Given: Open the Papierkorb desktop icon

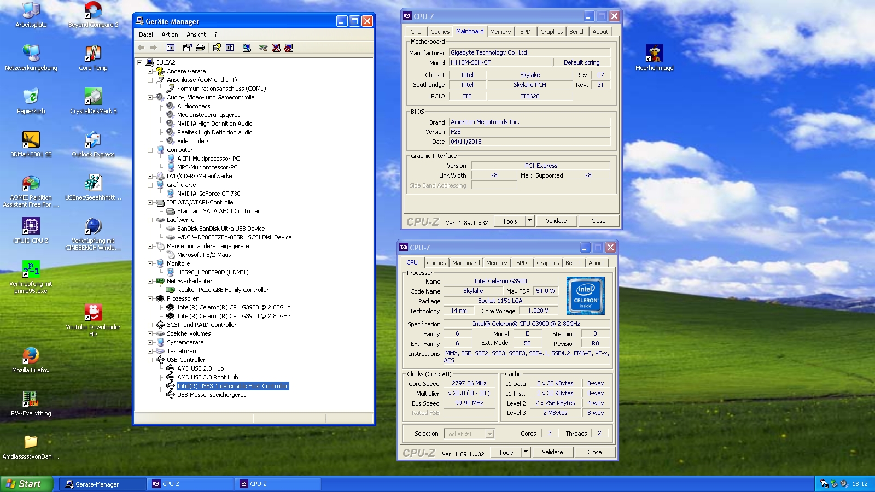Looking at the screenshot, I should (31, 101).
